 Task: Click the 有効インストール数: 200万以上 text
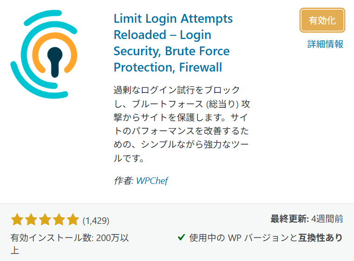point(70,244)
